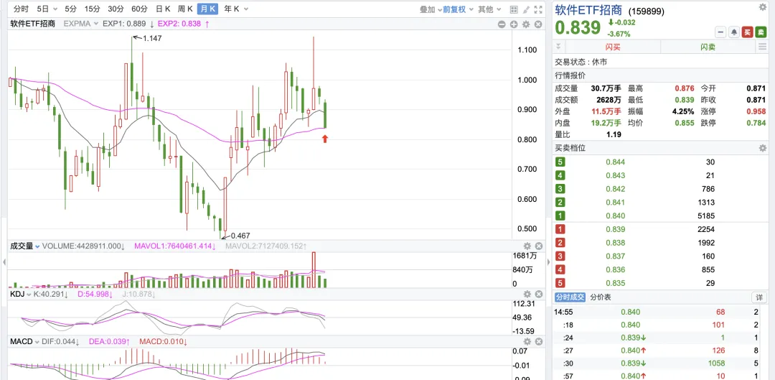Select the active 月K monthly tab
This screenshot has height=380, width=775.
(207, 9)
